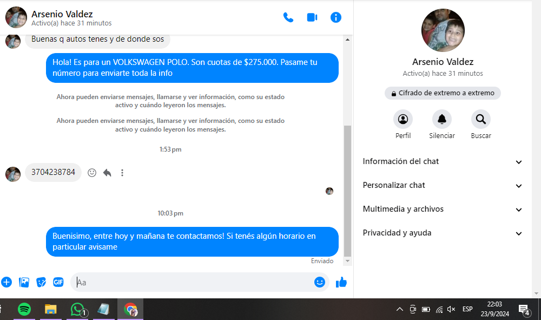Click the chat scrollbar up arrow
This screenshot has width=541, height=320.
tap(347, 40)
